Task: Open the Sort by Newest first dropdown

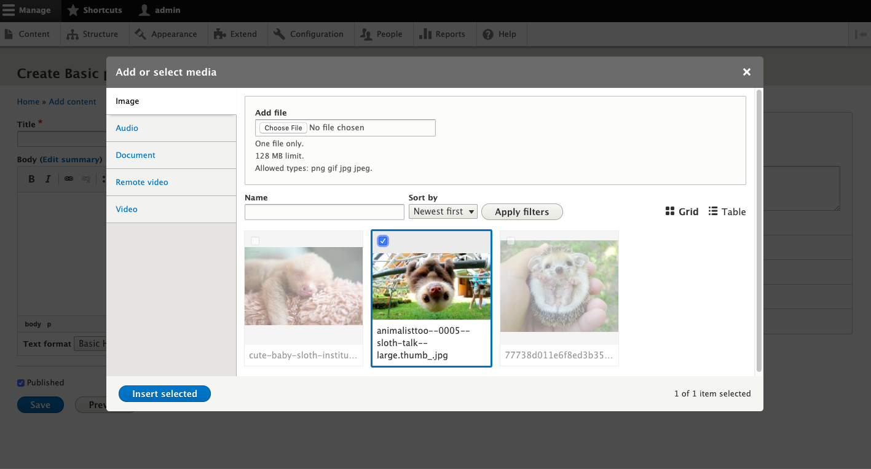Action: coord(443,211)
